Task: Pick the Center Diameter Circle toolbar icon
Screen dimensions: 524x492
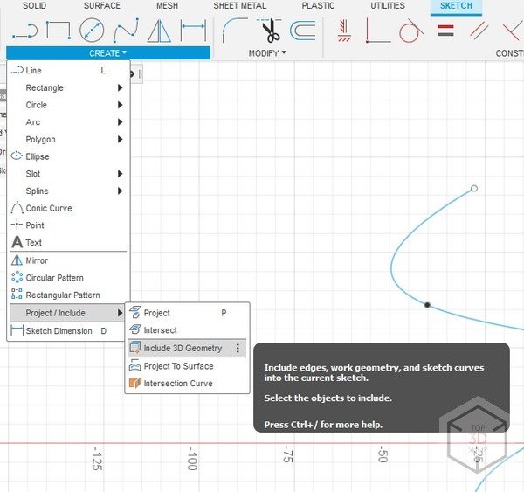Action: point(92,31)
